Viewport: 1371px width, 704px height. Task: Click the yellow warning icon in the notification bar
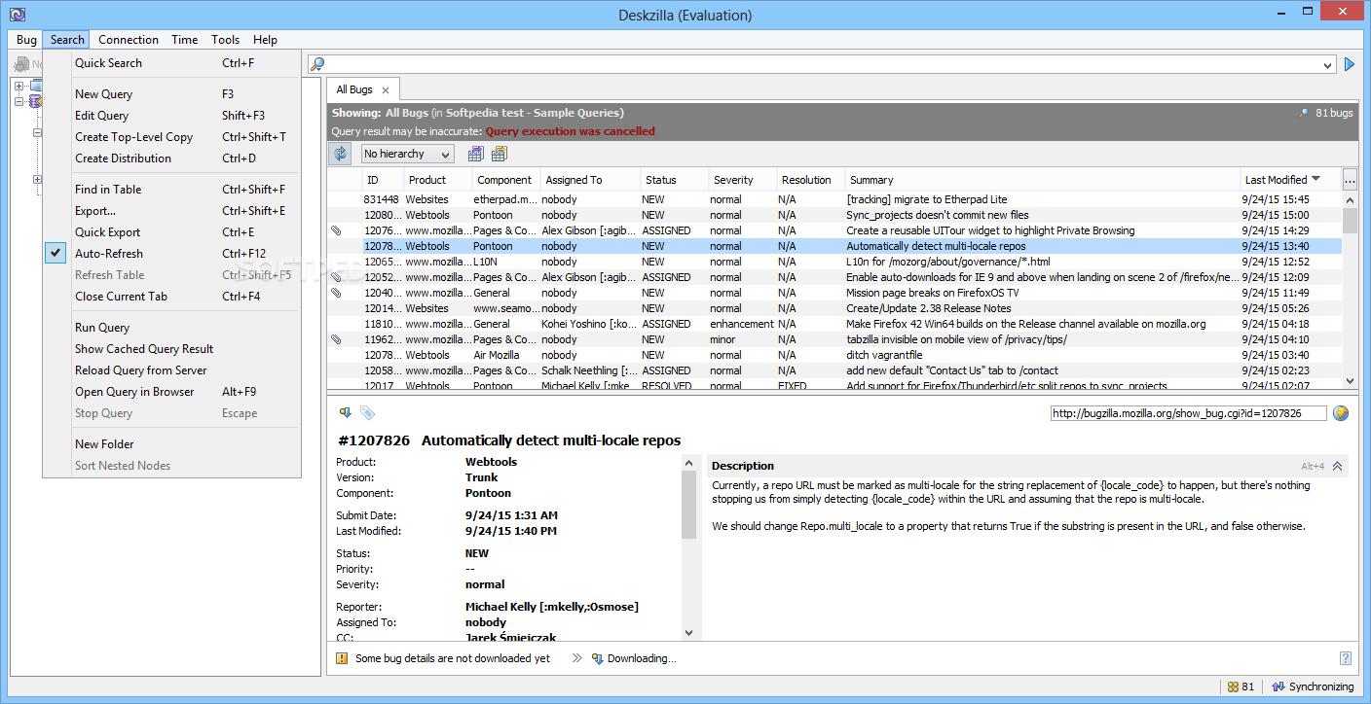342,658
